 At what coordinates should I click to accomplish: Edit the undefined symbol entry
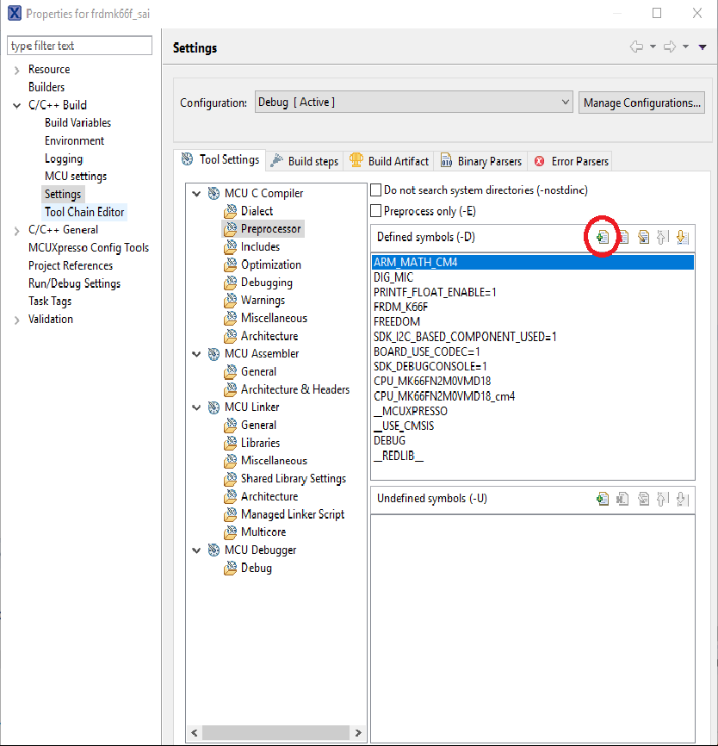[643, 499]
